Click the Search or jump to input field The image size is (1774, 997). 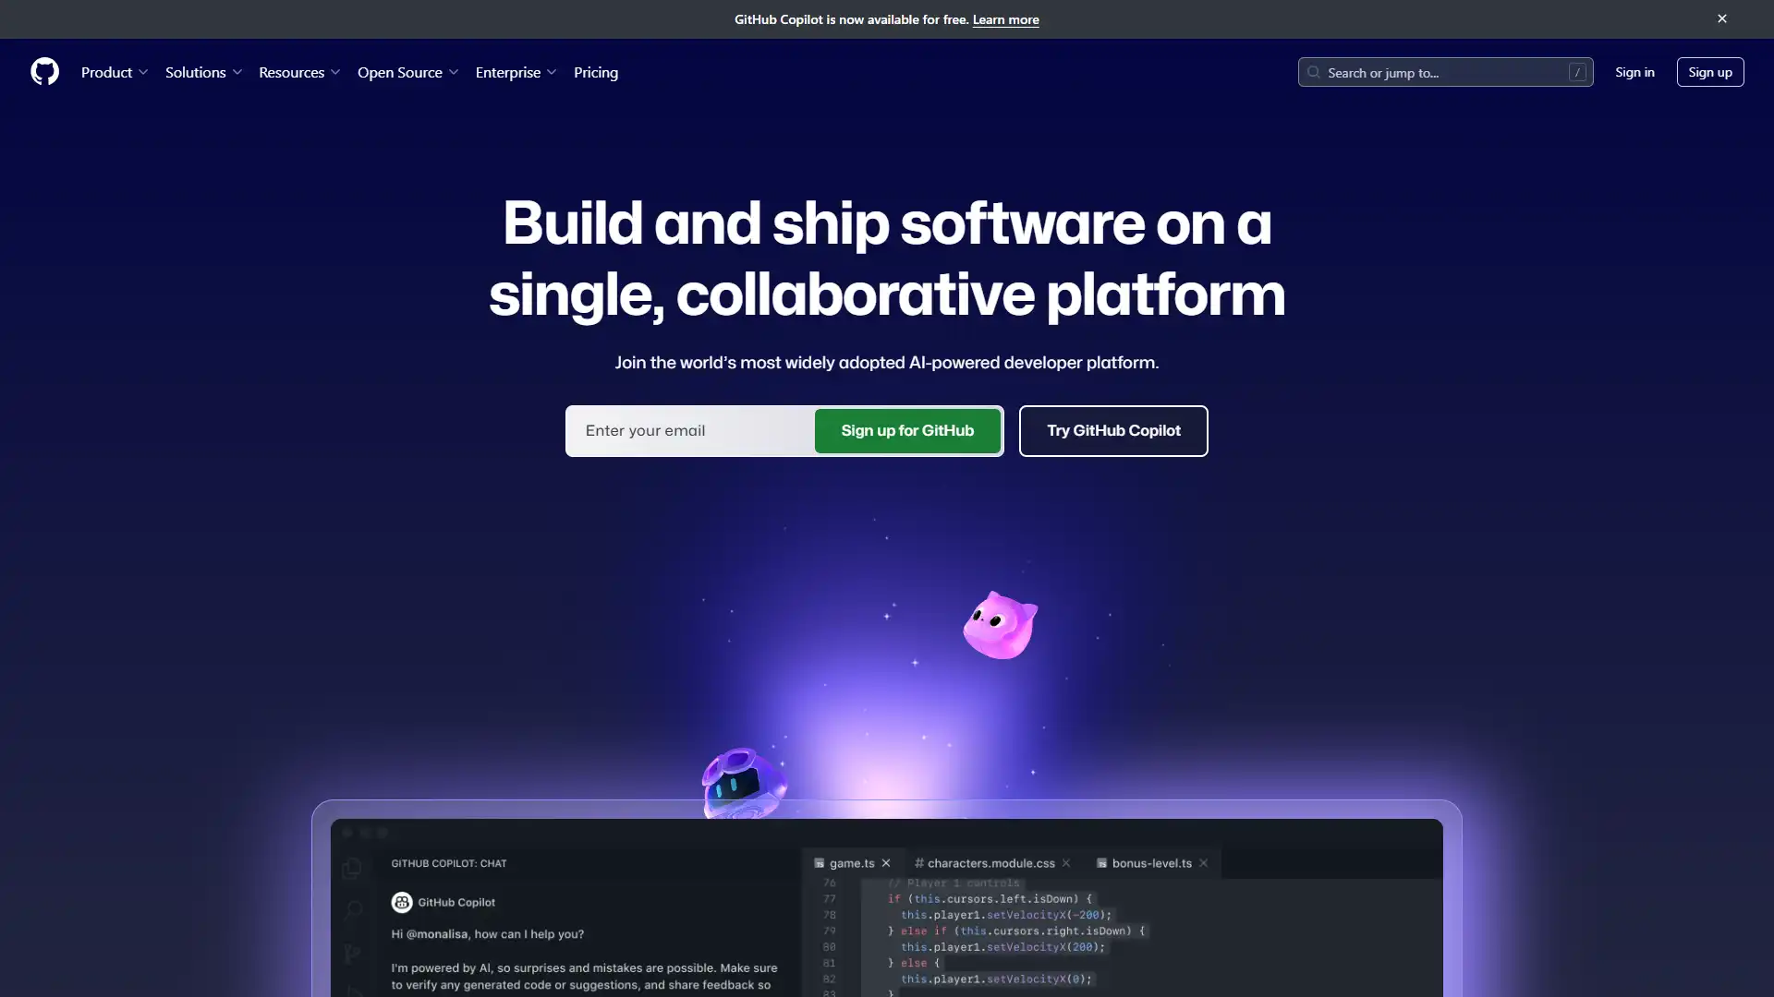[x=1445, y=70]
